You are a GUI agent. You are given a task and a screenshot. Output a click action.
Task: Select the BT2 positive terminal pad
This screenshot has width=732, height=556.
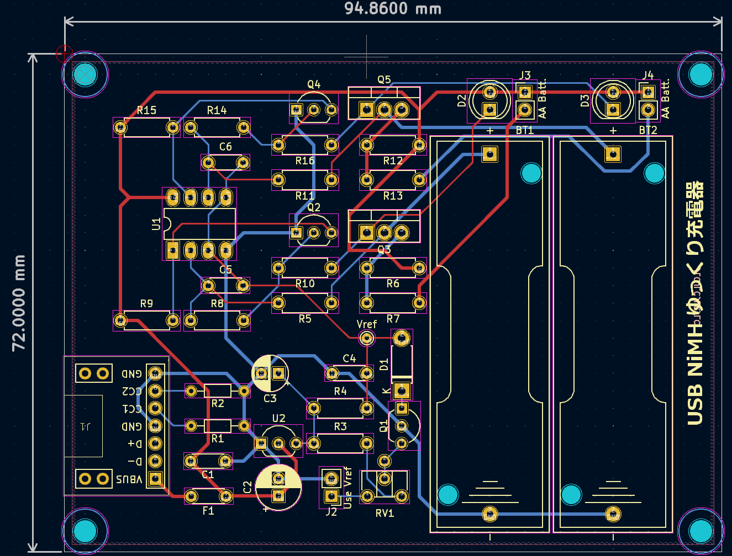(613, 154)
